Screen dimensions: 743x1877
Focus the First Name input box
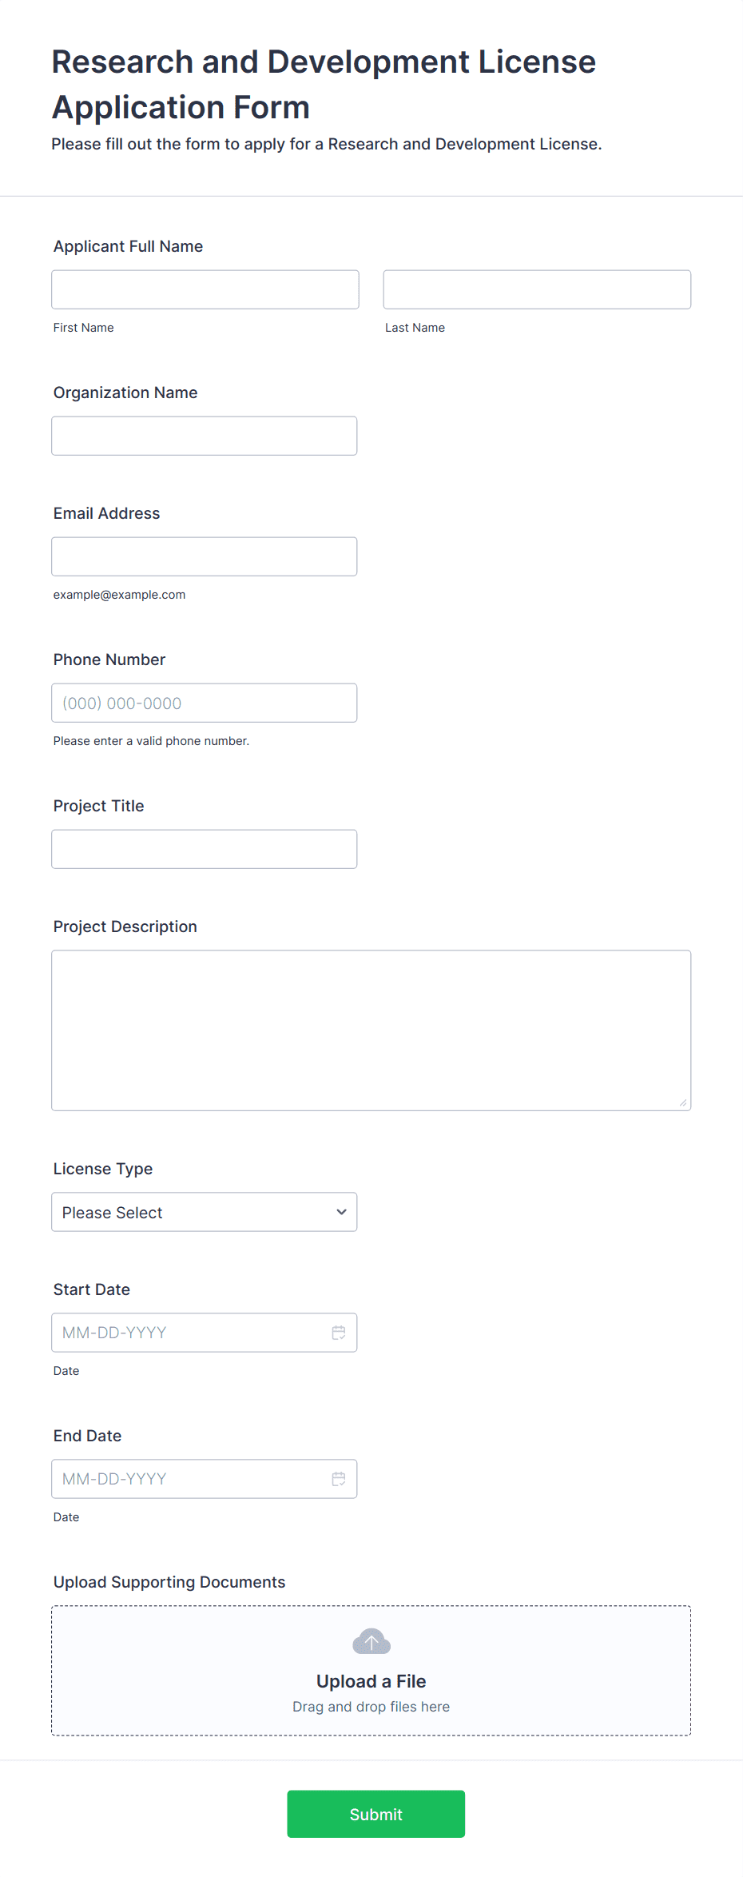(x=205, y=289)
